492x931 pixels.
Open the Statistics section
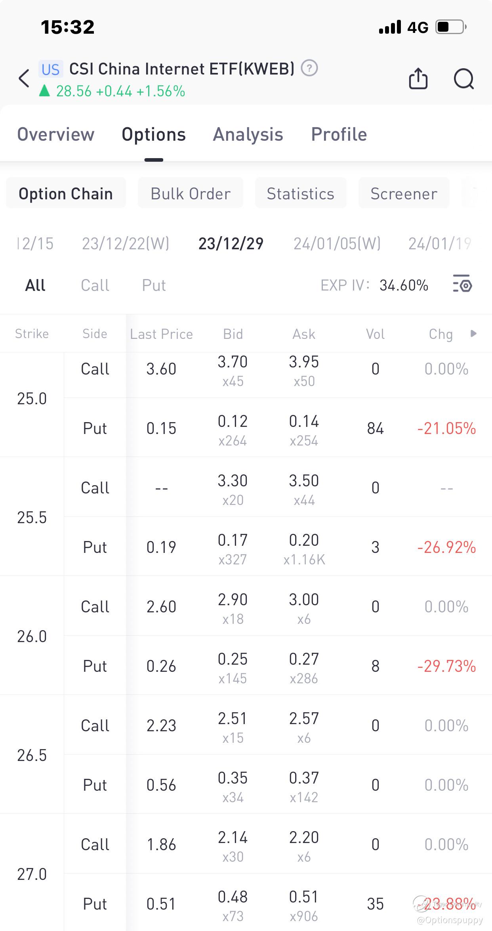301,194
